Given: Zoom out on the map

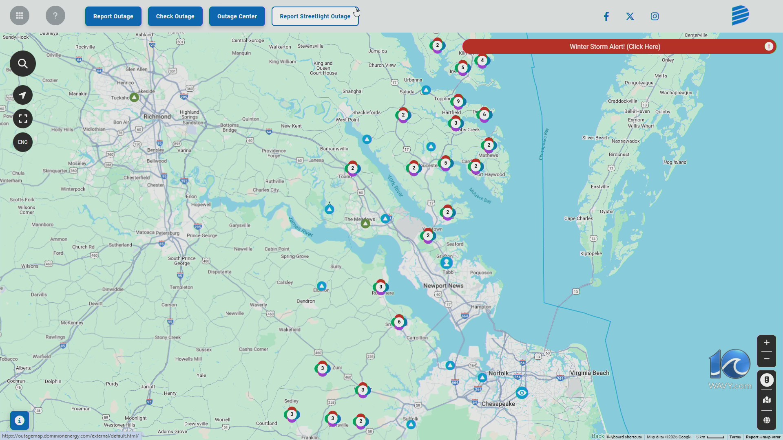Looking at the screenshot, I should coord(767,359).
